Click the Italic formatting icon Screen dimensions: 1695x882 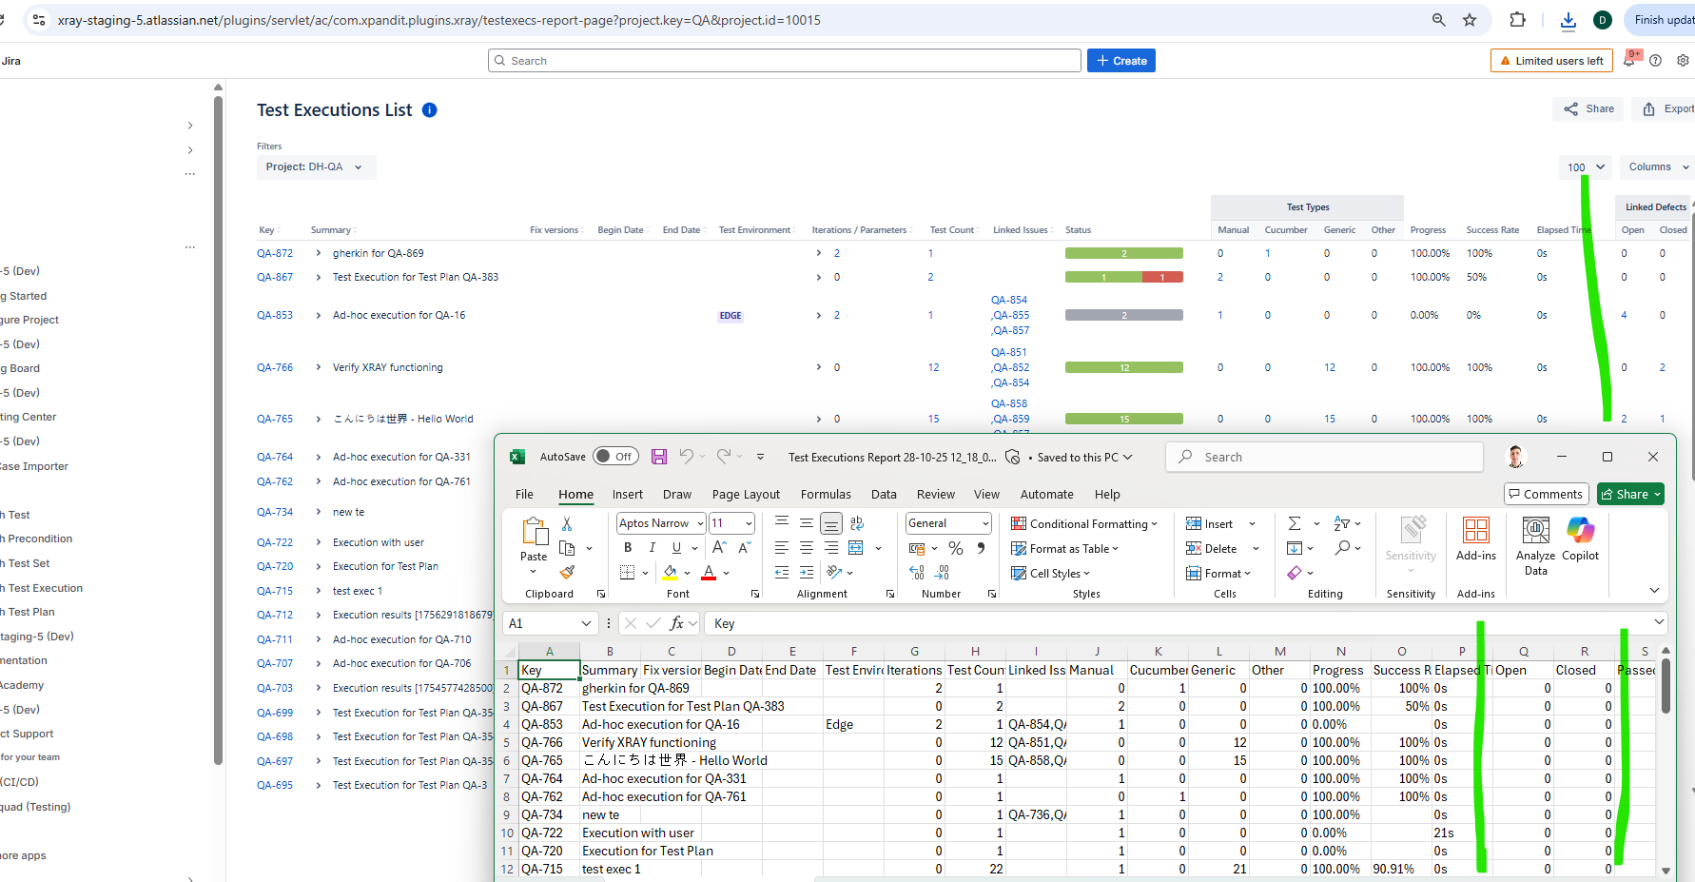pos(652,548)
